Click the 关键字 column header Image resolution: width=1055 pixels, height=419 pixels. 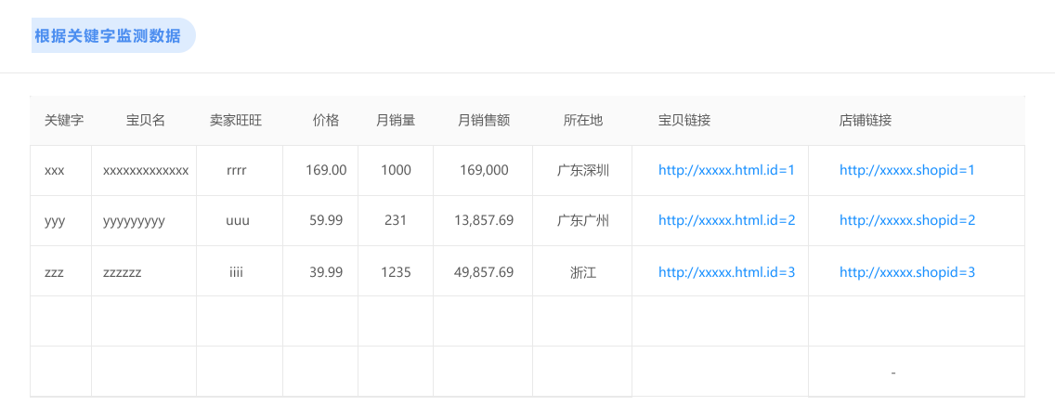pos(64,121)
